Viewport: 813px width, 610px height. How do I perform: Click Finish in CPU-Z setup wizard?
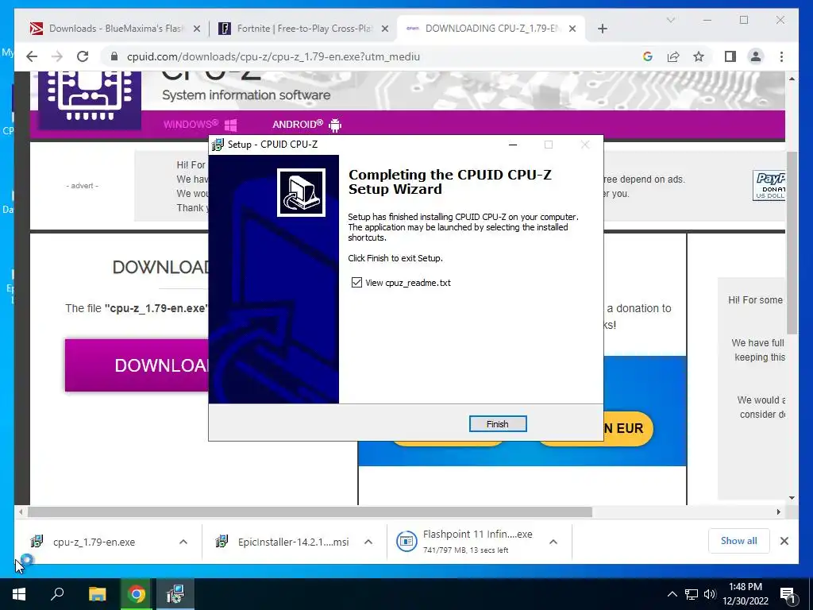click(497, 424)
